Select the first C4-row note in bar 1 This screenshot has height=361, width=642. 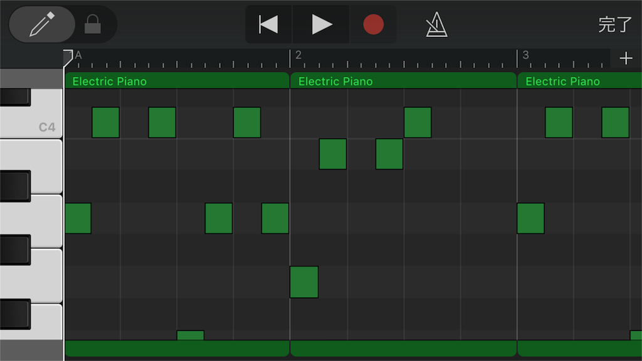[105, 123]
